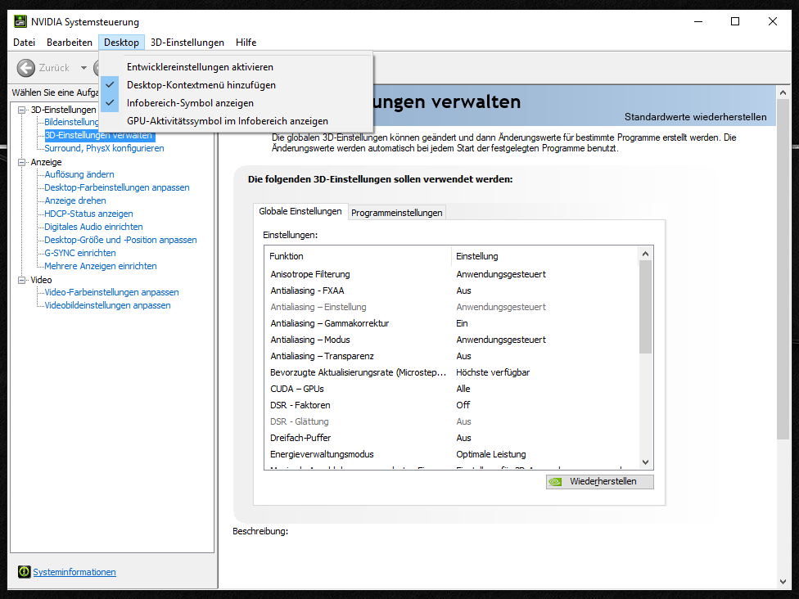Screen dimensions: 799x599
Task: Click settings list scroll-up arrow
Action: pyautogui.click(x=645, y=254)
